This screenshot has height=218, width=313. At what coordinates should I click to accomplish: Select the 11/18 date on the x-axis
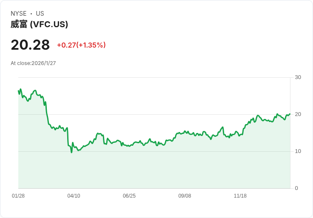point(240,196)
